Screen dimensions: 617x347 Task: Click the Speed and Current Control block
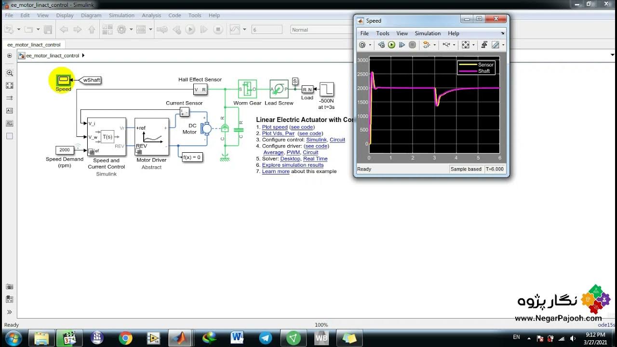(107, 137)
